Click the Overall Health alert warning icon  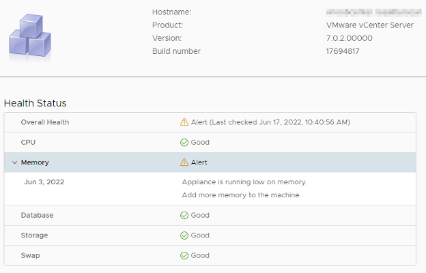coord(184,122)
